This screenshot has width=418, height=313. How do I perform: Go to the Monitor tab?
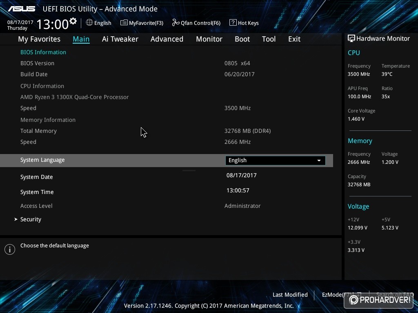point(209,39)
